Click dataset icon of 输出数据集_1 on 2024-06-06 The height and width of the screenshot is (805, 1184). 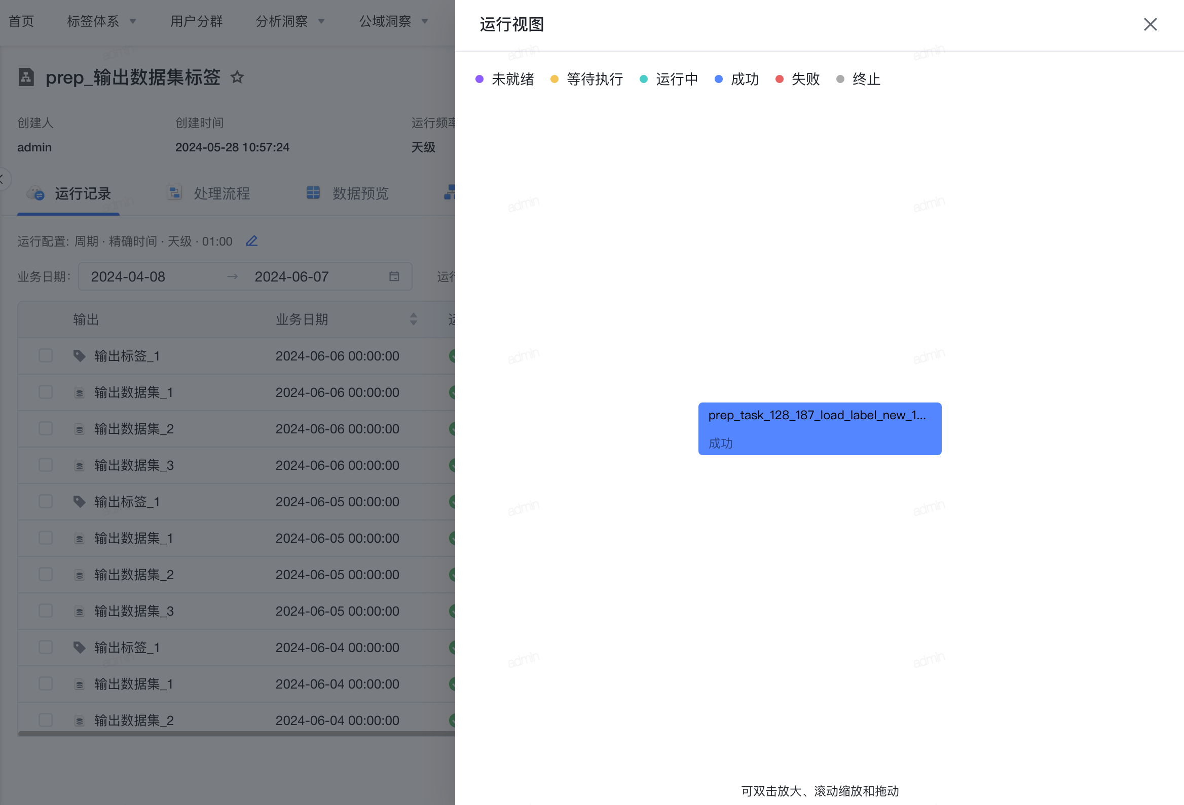click(79, 393)
